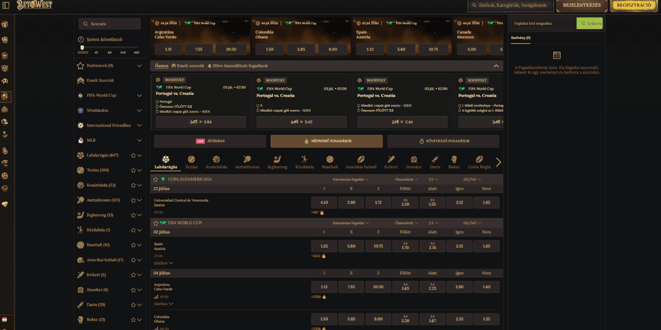
Task: Favorite Tenisz with its star toggle
Action: (133, 170)
